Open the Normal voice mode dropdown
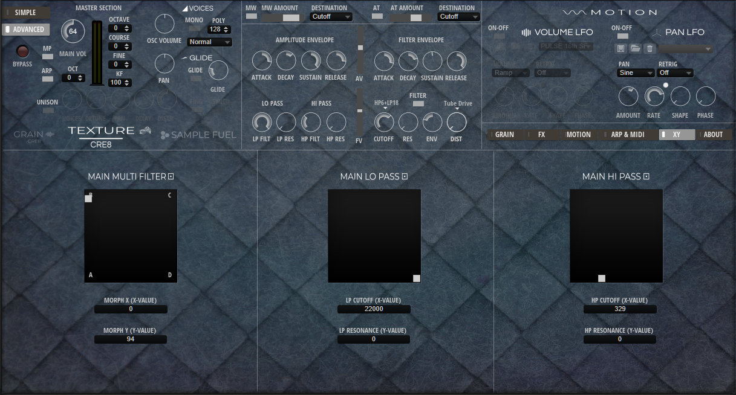 (x=210, y=42)
